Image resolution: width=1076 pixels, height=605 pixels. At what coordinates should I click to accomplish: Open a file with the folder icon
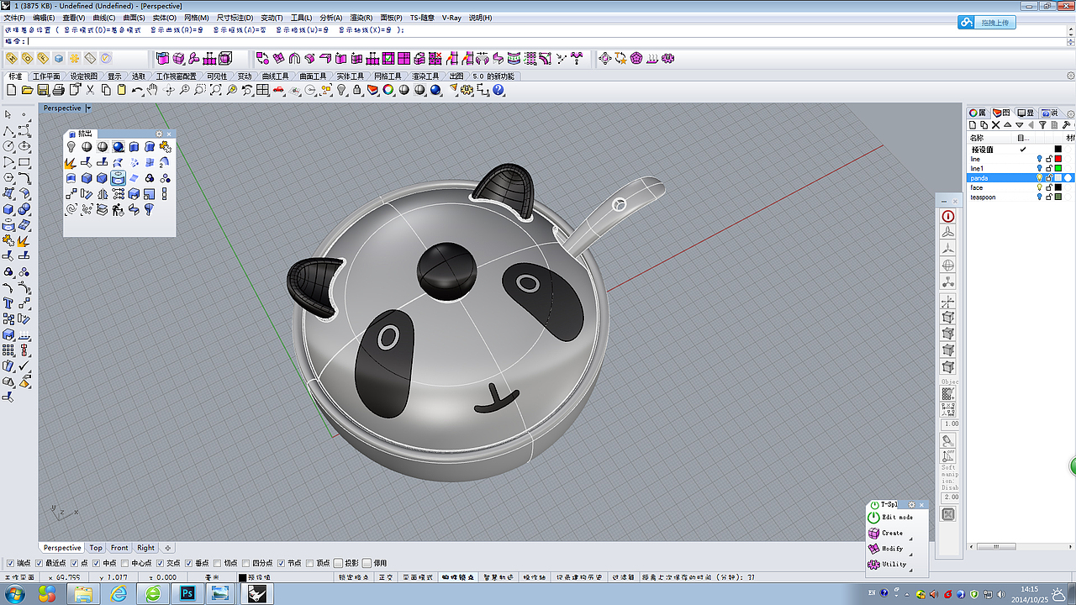[27, 90]
